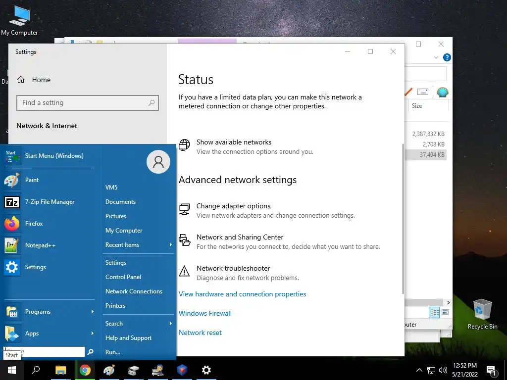
Task: Expand the Programs submenu
Action: pyautogui.click(x=49, y=312)
